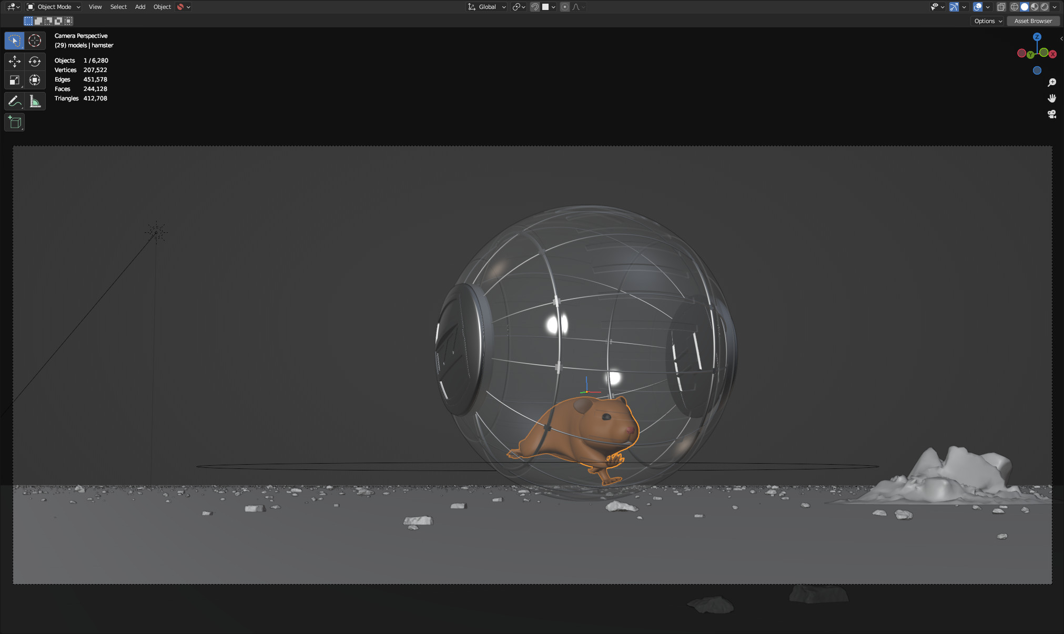The height and width of the screenshot is (634, 1064).
Task: Select the Measure tool
Action: 35,100
